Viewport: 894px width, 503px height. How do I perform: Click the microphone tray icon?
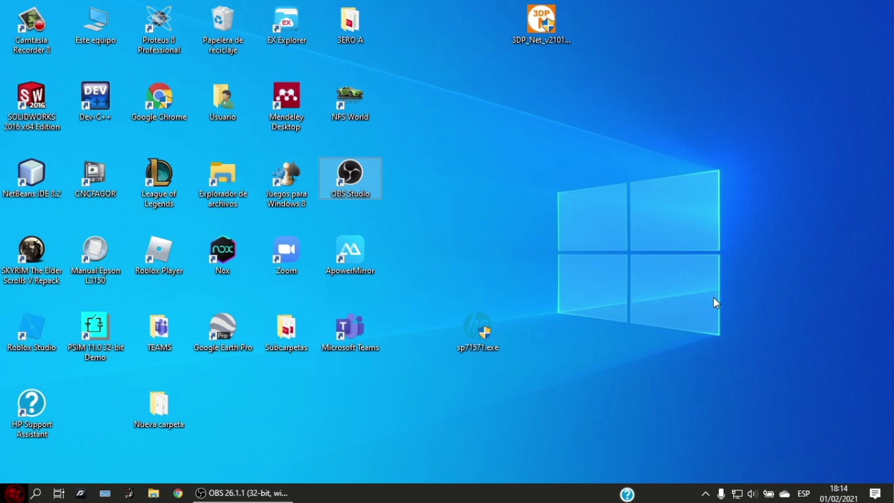pyautogui.click(x=721, y=494)
